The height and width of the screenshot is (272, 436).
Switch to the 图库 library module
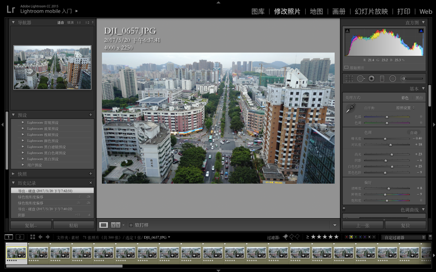tap(258, 11)
